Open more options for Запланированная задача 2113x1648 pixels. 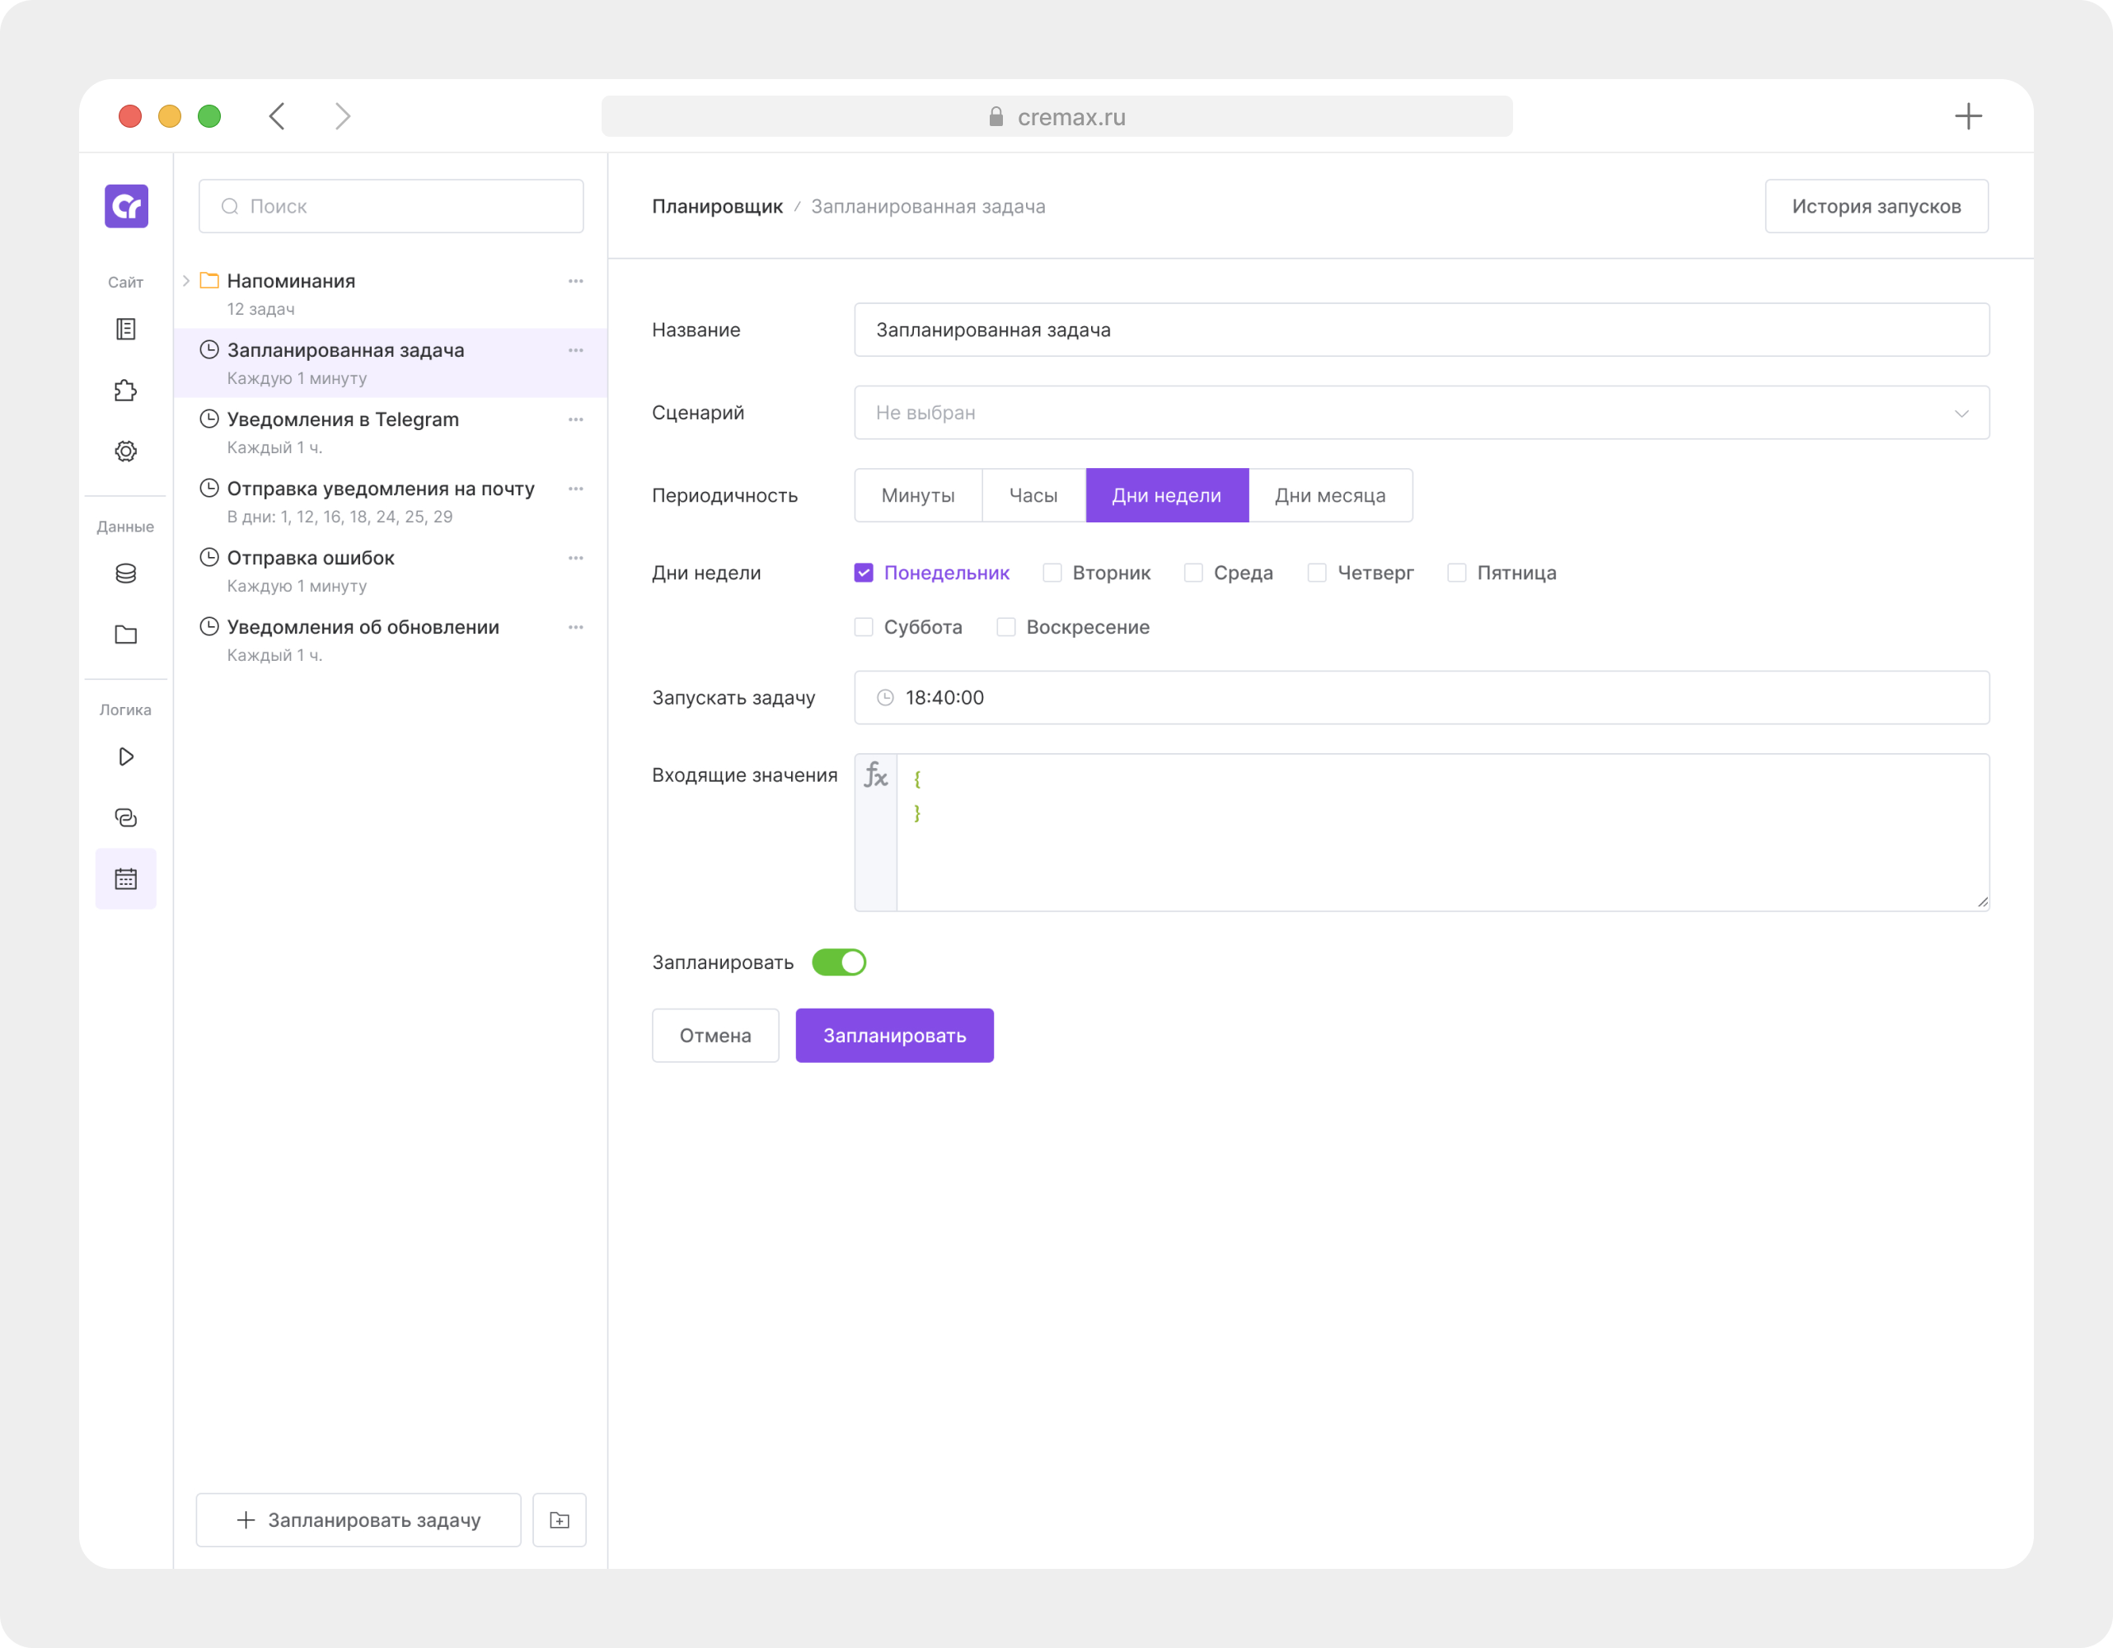[576, 350]
